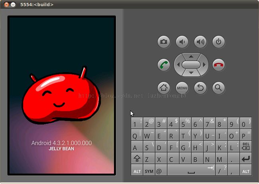259x184 pixels.
Task: Click the 2 @ number key
Action: [149, 123]
